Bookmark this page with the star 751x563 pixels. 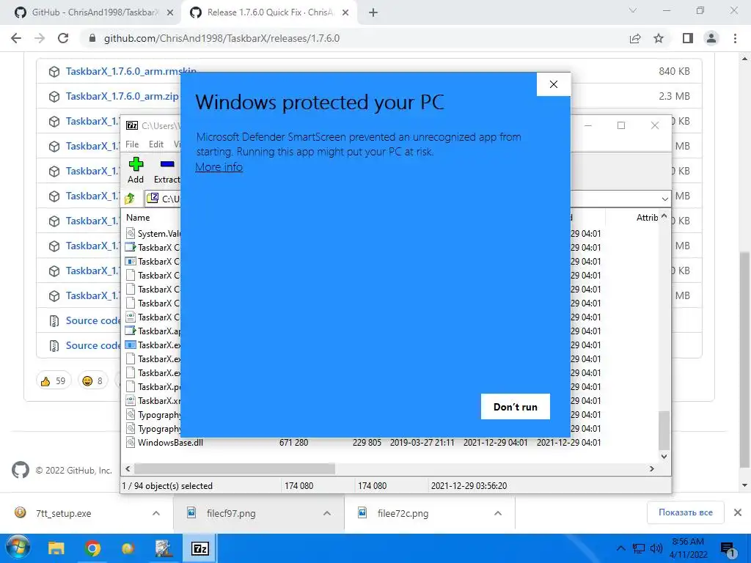click(x=659, y=38)
